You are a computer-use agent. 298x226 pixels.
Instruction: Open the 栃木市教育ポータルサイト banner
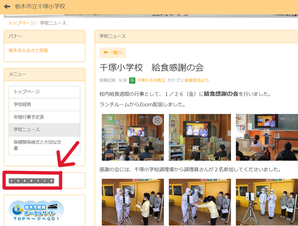[36, 211]
